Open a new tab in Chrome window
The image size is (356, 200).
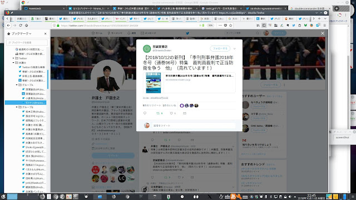click(337, 8)
